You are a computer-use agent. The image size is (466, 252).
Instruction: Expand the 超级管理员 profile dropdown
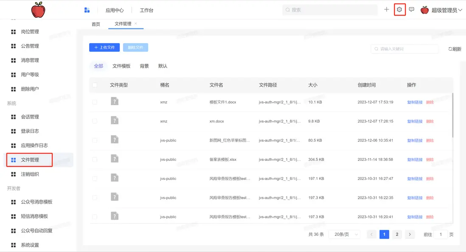pos(444,9)
